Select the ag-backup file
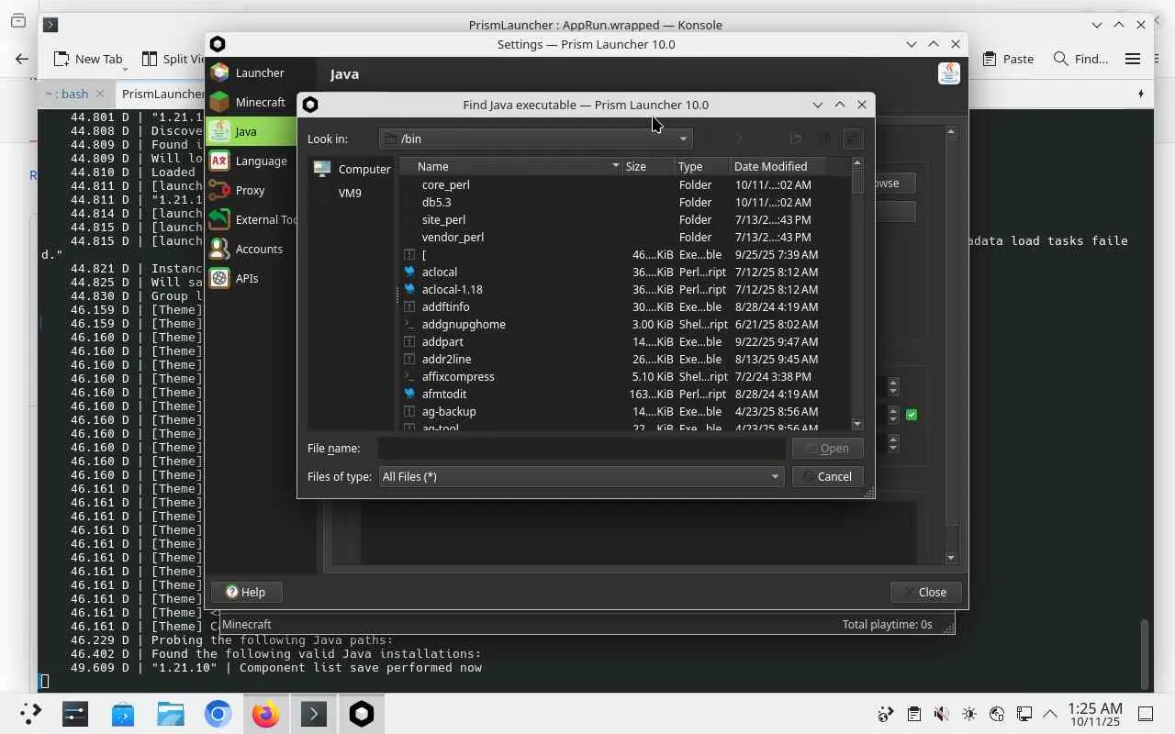This screenshot has height=734, width=1175. pos(449,411)
